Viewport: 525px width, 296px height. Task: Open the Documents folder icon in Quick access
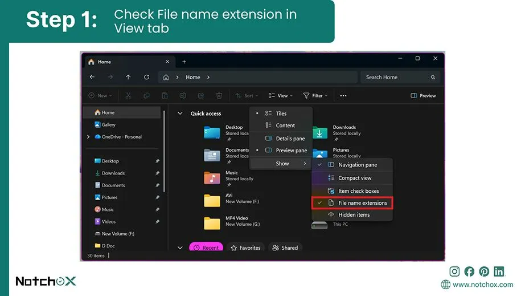(x=212, y=155)
